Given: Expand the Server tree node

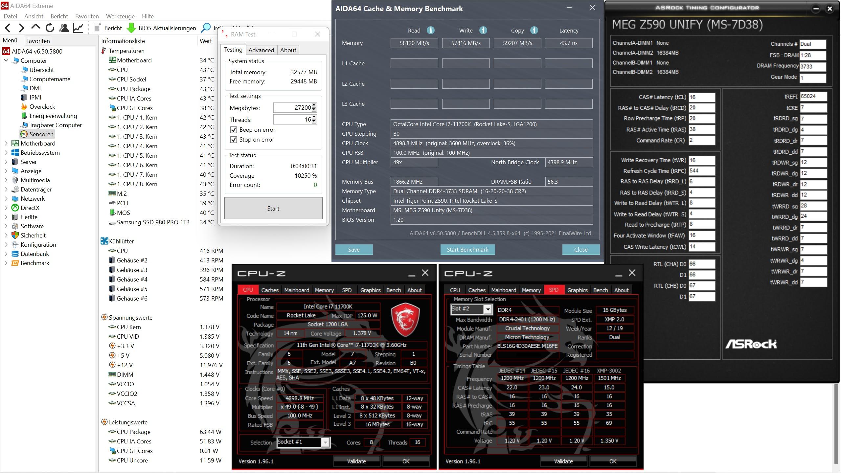Looking at the screenshot, I should 6,162.
